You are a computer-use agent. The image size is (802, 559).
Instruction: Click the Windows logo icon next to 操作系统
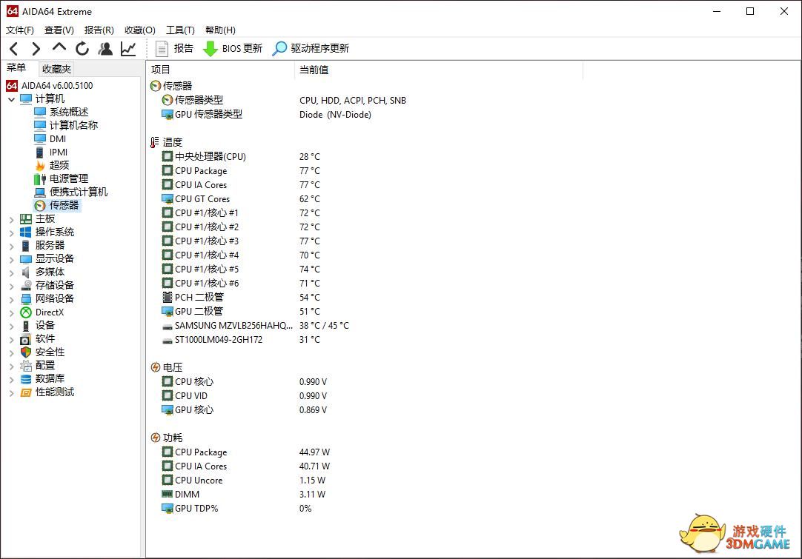26,232
